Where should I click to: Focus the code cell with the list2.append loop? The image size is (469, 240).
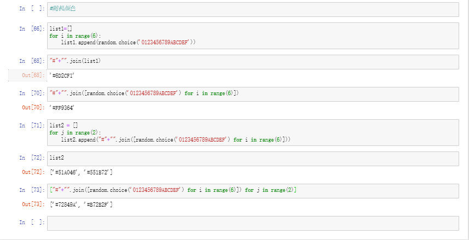tap(252, 133)
